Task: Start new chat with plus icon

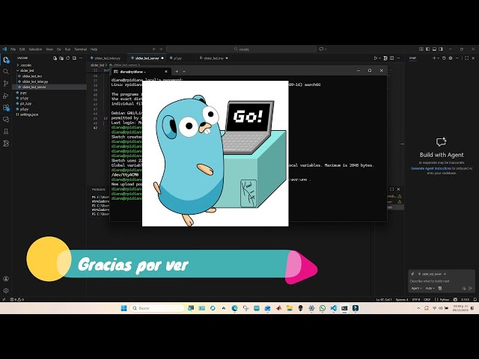Action: 434,58
